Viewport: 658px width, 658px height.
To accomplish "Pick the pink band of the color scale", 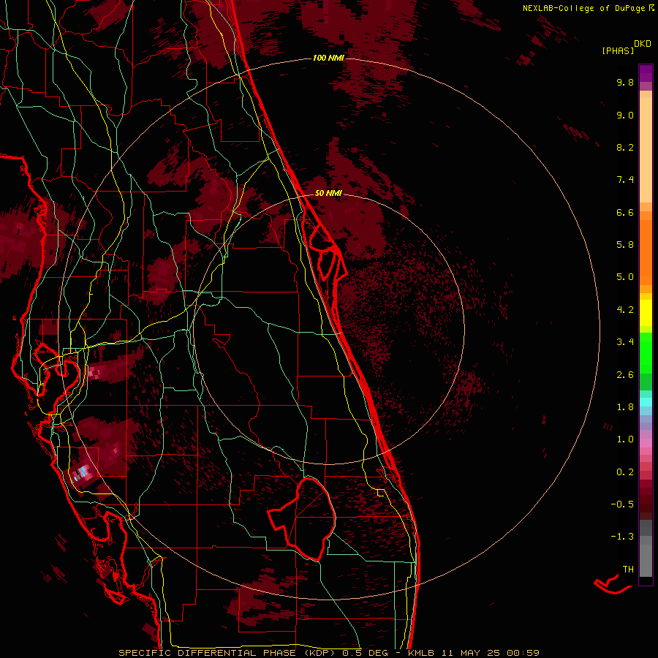I will (x=646, y=443).
